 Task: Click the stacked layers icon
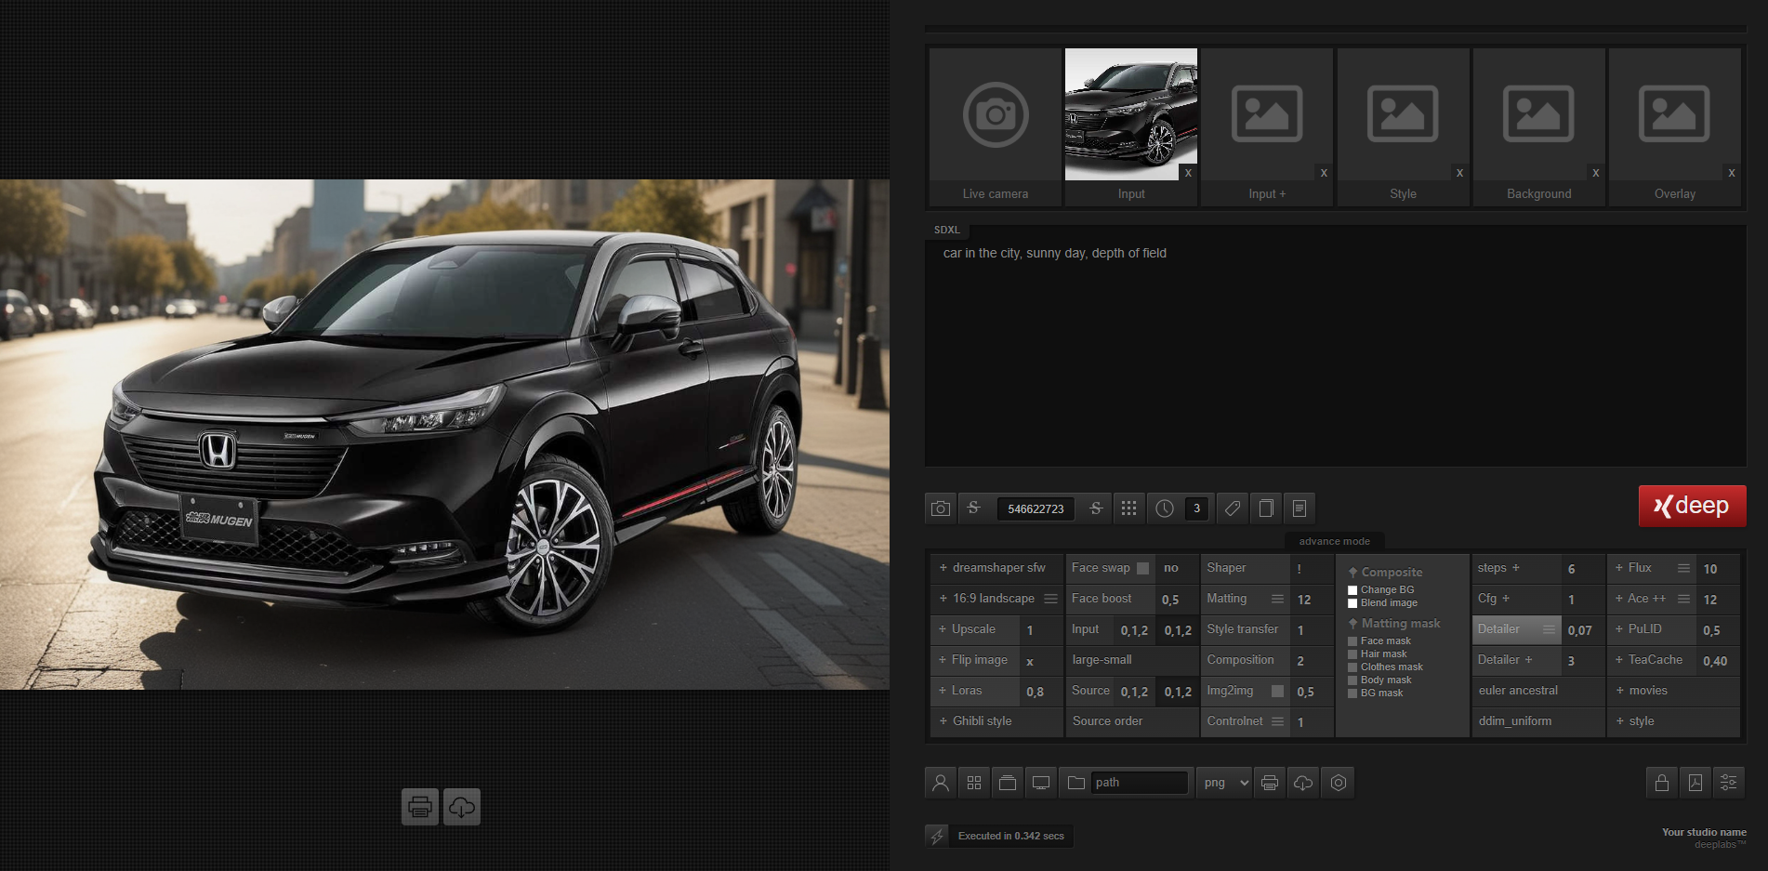[x=1008, y=783]
